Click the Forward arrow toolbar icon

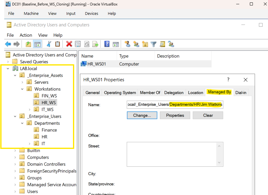click(x=17, y=44)
